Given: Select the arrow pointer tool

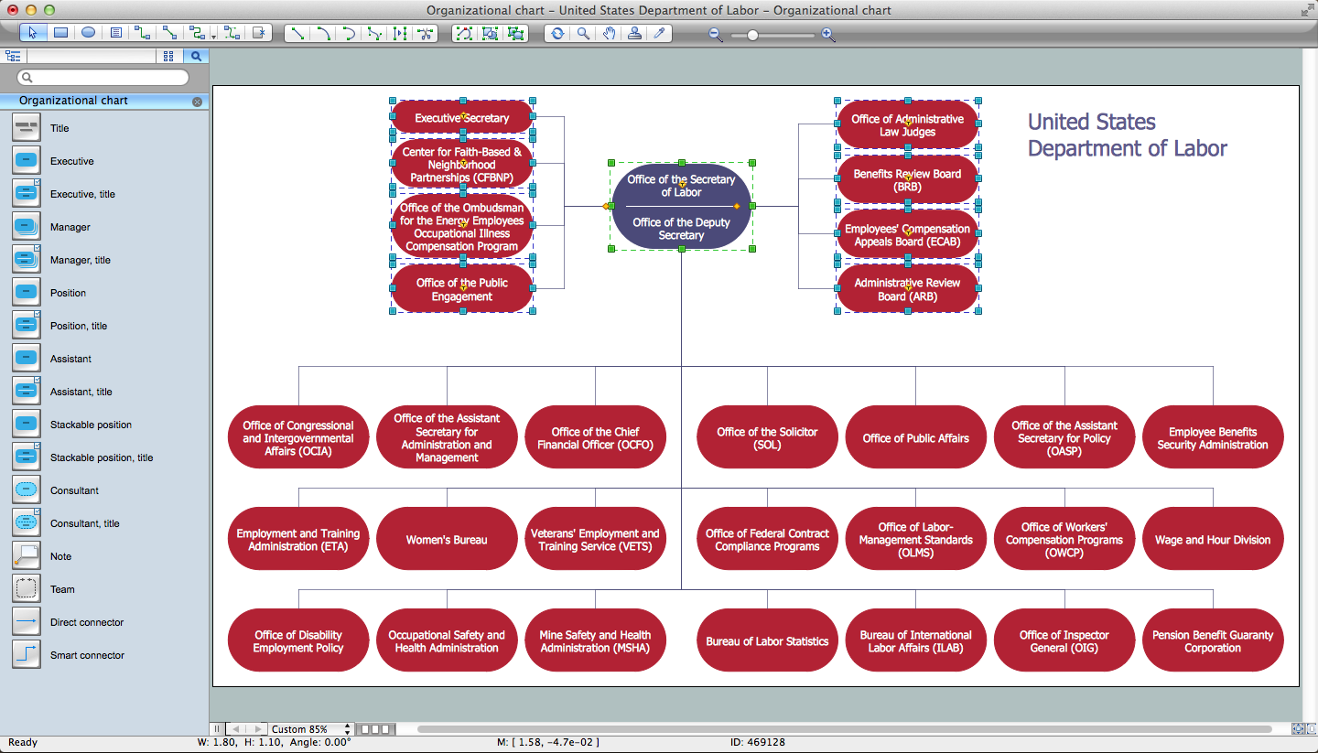Looking at the screenshot, I should 33,33.
